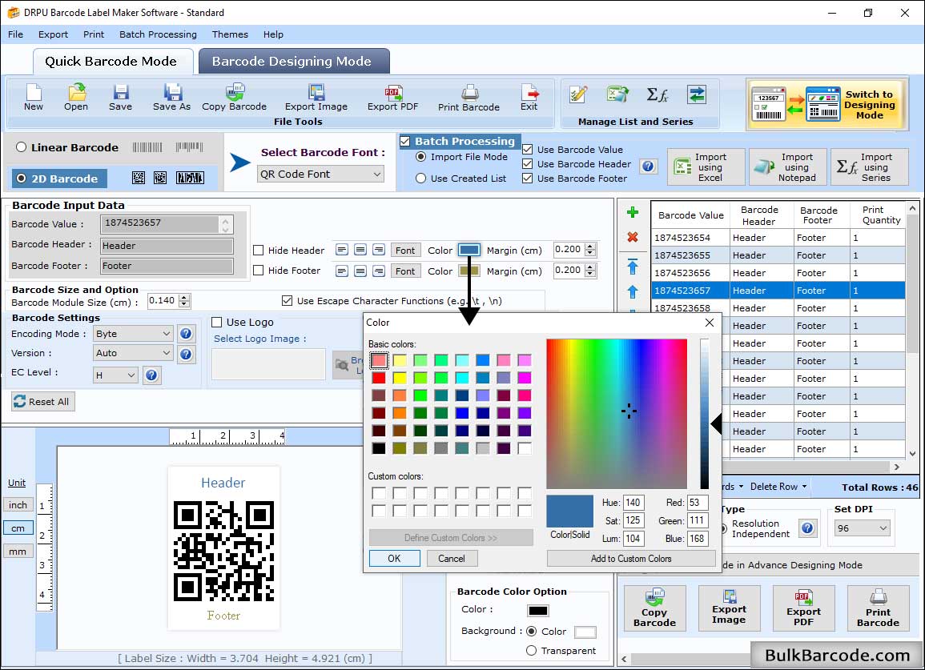The width and height of the screenshot is (925, 670).
Task: Toggle Batch Processing checkbox
Action: [x=404, y=141]
